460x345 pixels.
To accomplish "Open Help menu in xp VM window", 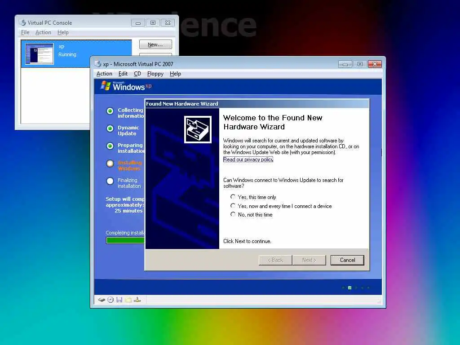I will (175, 74).
